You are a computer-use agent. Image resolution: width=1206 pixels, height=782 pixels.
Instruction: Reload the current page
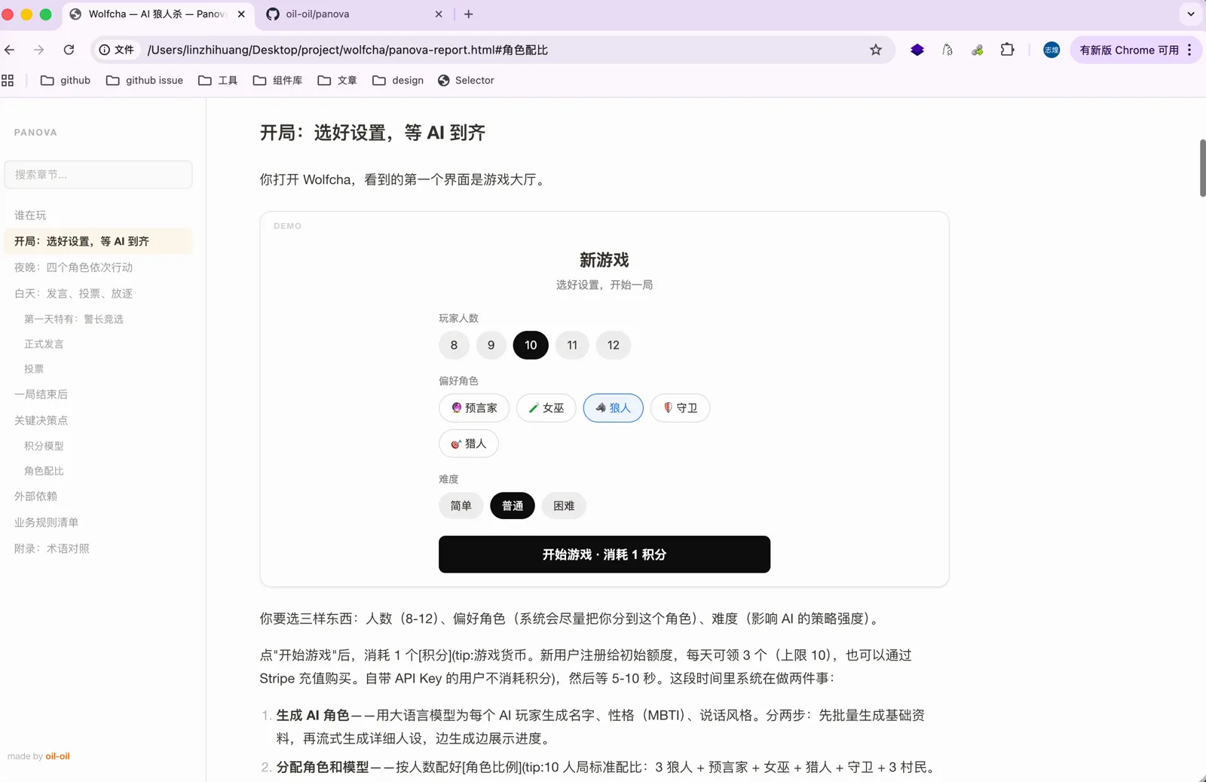tap(69, 50)
